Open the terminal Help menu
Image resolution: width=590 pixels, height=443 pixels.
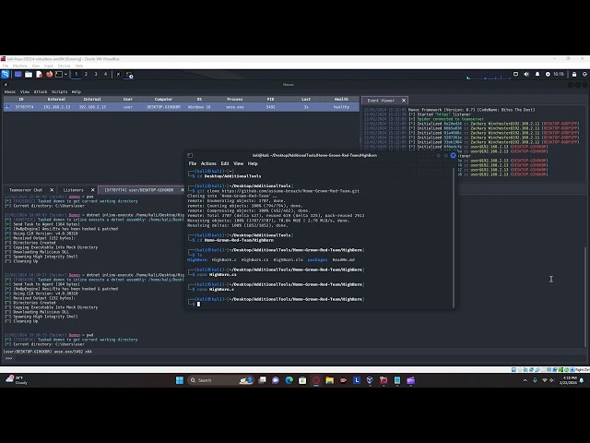[x=253, y=163]
